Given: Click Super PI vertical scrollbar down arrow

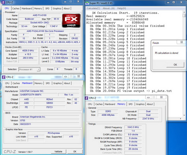Looking at the screenshot, I should (x=184, y=115).
